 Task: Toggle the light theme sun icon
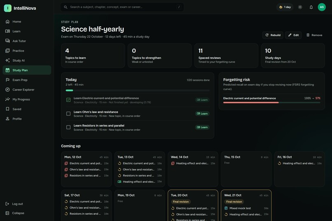tap(300, 7)
